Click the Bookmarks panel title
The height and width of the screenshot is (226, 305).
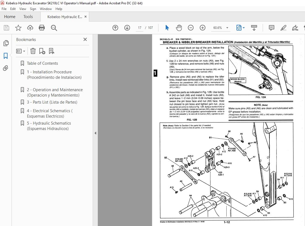pos(26,40)
